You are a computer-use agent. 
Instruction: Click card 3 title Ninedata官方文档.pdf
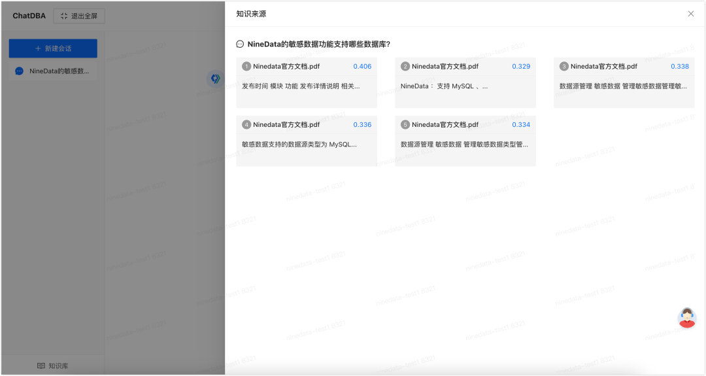[604, 66]
